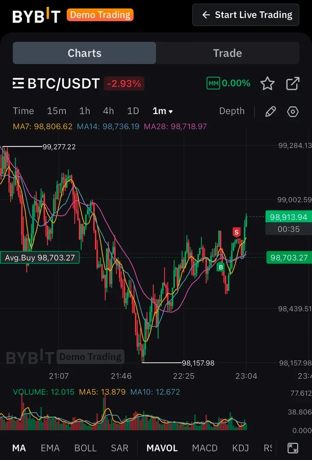Click the 0.00% margin rate value

[x=236, y=83]
